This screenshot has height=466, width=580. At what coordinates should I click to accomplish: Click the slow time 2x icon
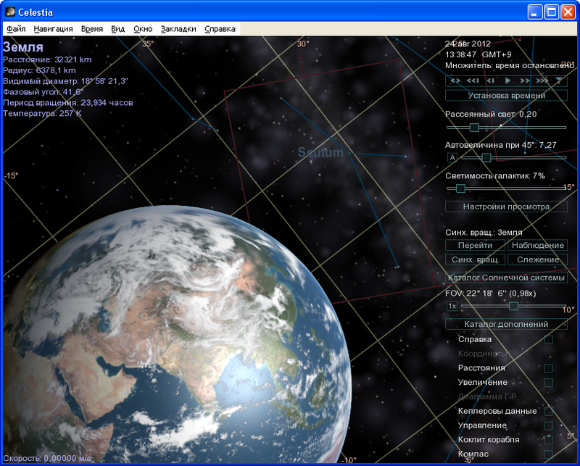490,80
